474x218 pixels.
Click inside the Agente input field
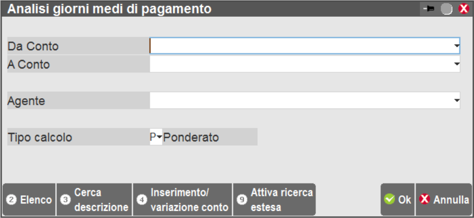coord(300,100)
